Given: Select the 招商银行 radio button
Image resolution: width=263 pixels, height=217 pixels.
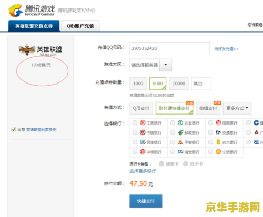Looking at the screenshot, I should coord(210,123).
